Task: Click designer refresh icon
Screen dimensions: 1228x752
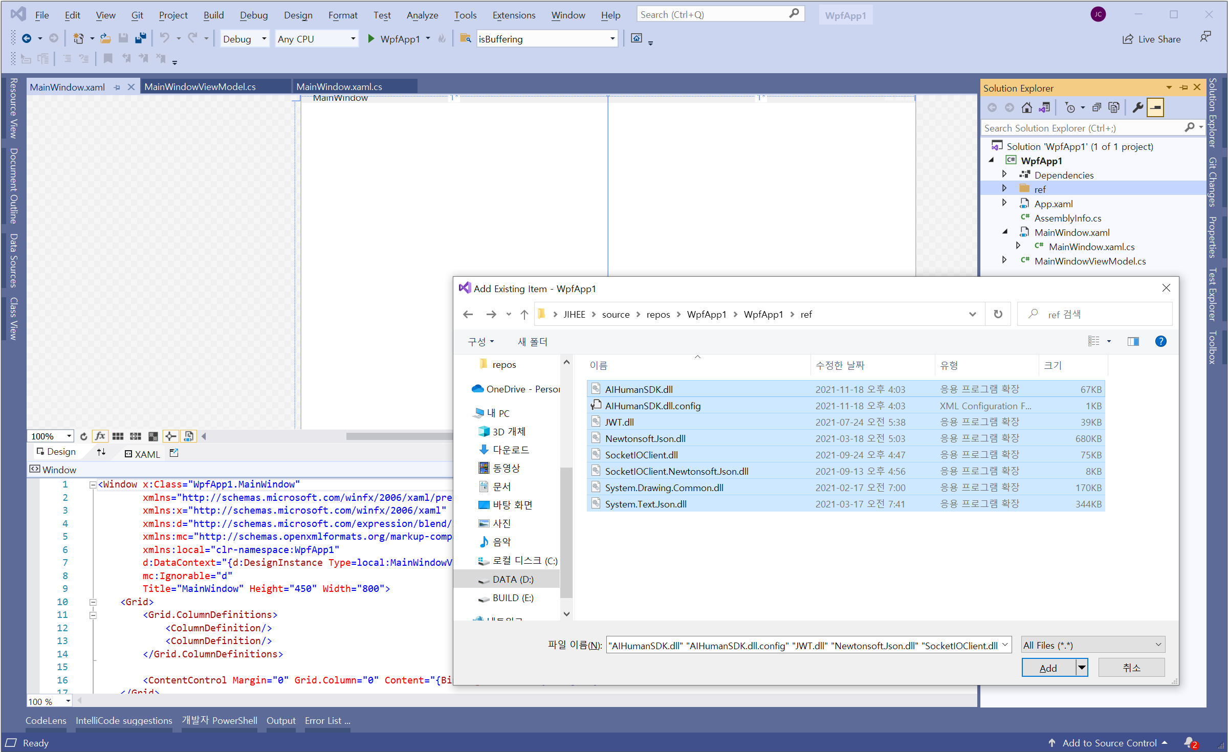Action: (83, 436)
